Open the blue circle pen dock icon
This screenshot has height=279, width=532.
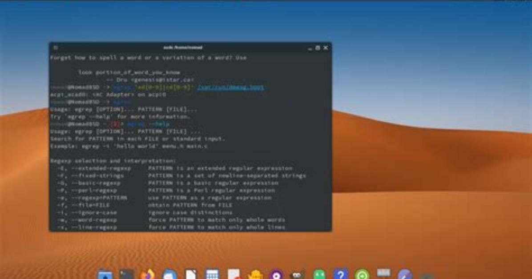coord(405,275)
